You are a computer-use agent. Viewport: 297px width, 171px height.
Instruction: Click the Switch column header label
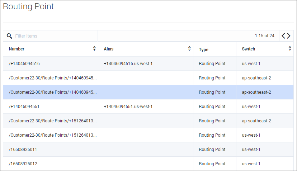[248, 49]
